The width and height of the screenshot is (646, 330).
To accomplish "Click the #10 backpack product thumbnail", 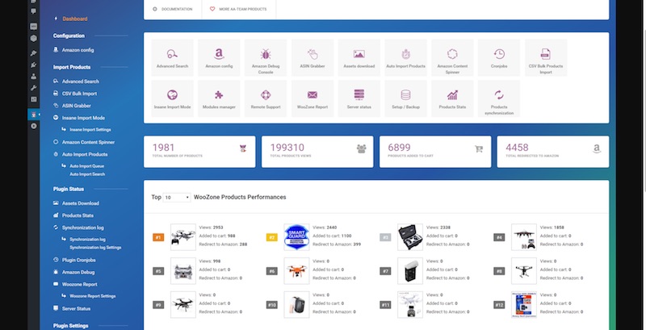I will [296, 304].
